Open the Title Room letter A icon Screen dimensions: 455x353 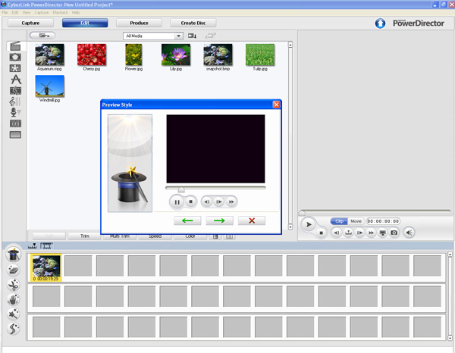[x=16, y=79]
